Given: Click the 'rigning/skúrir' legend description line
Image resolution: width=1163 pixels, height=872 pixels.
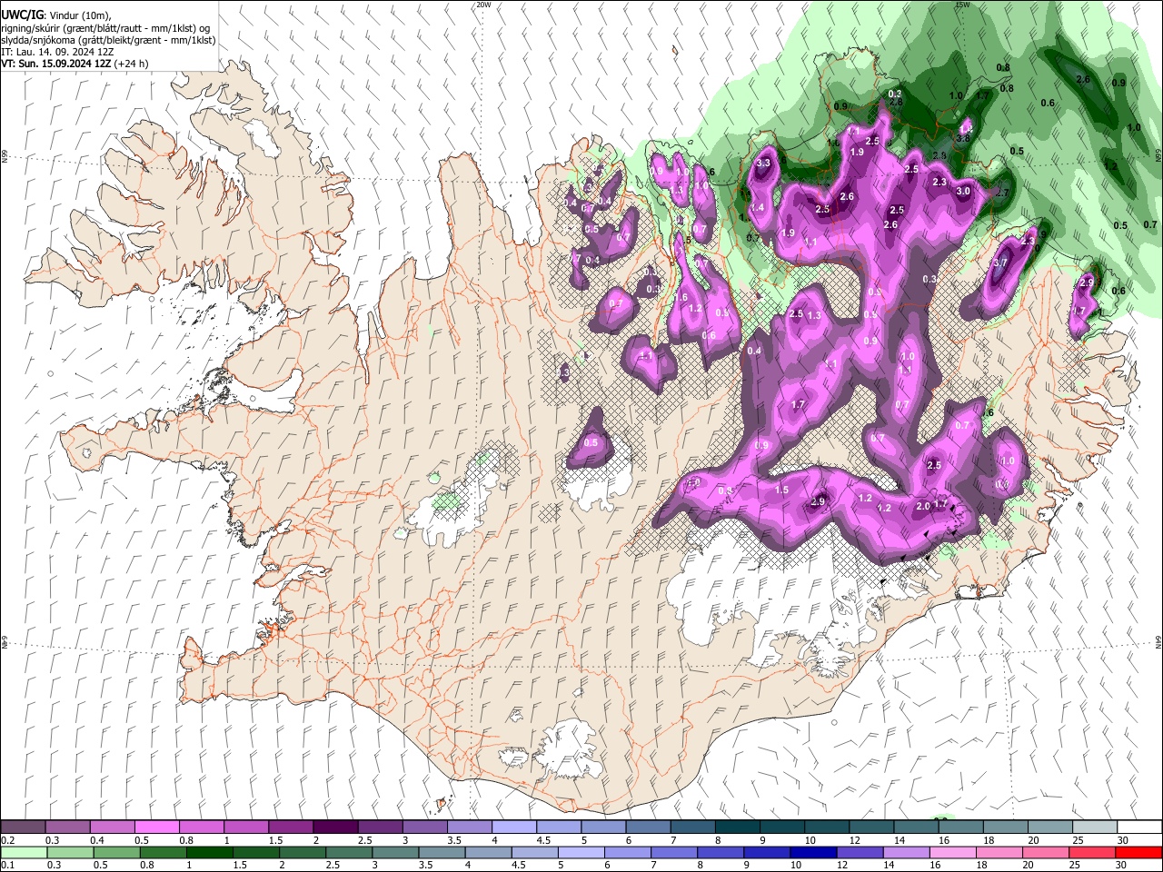Looking at the screenshot, I should [x=104, y=28].
